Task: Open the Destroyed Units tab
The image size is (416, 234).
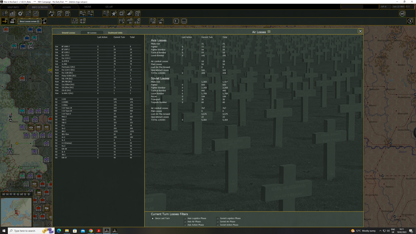Action: click(115, 32)
